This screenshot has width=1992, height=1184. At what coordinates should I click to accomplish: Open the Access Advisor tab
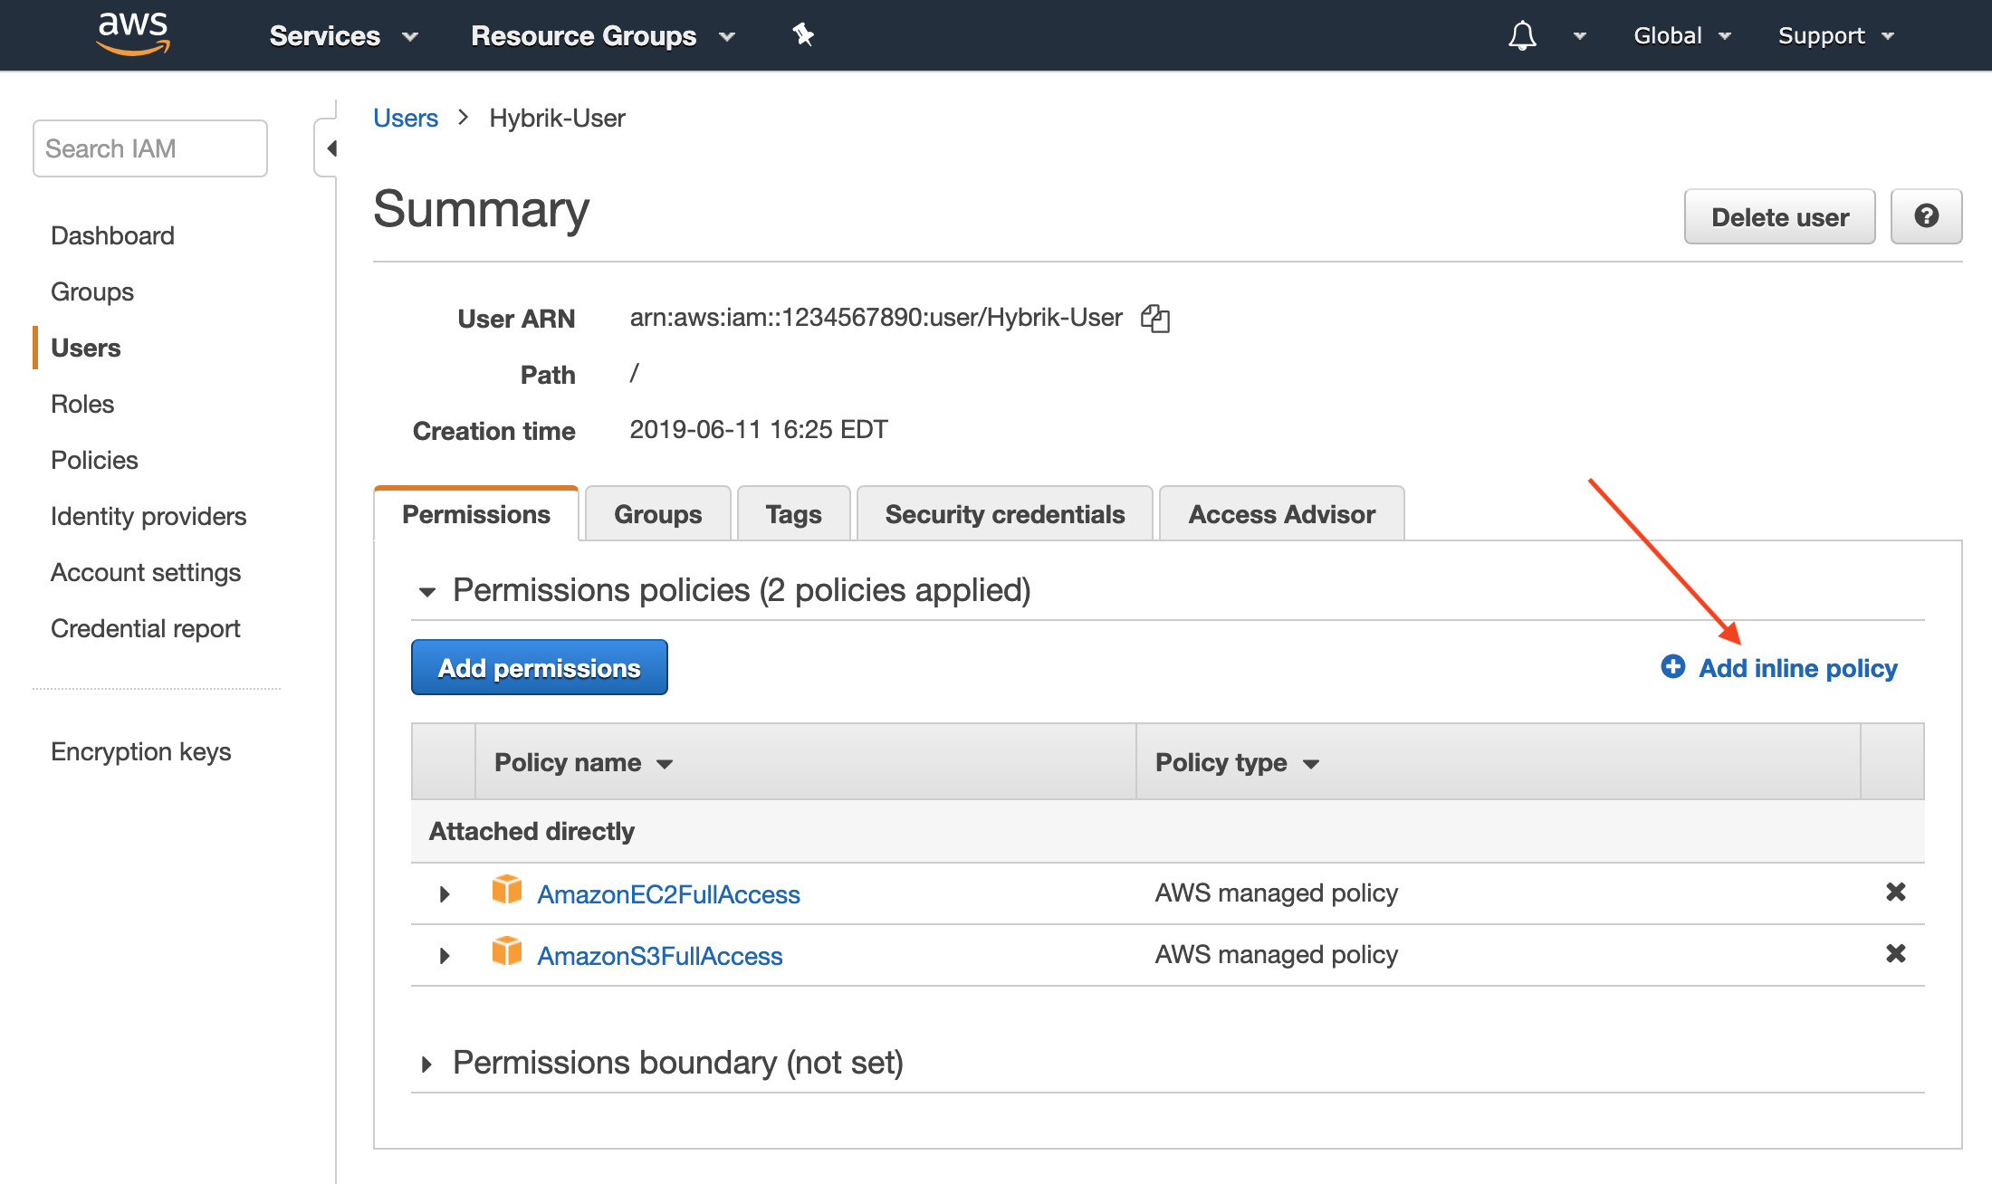click(1281, 514)
